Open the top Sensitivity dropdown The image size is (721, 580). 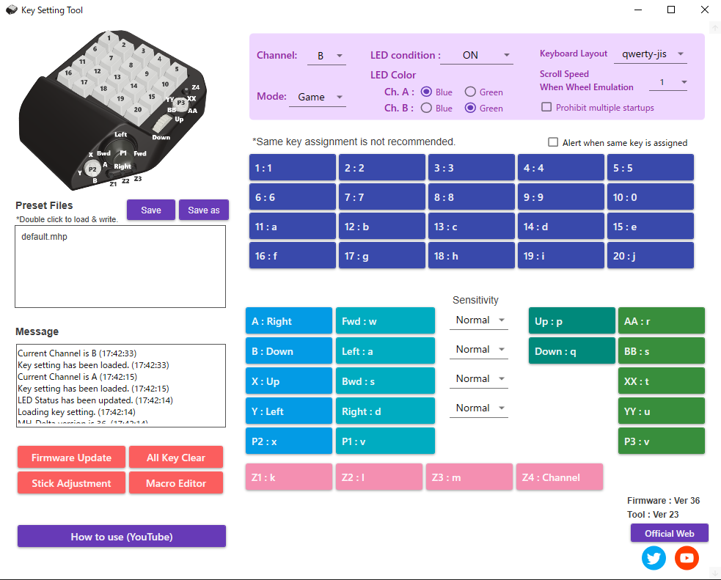(x=478, y=320)
